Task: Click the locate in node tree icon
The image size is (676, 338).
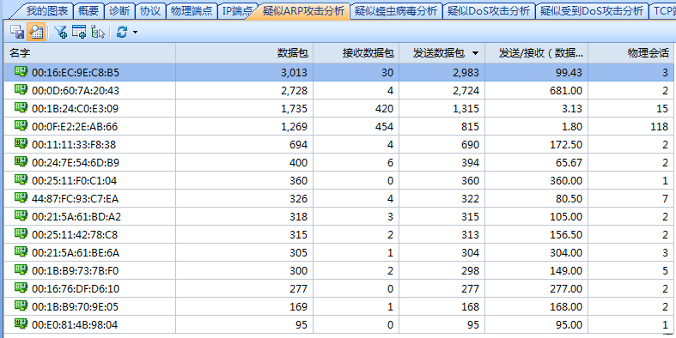Action: (98, 32)
